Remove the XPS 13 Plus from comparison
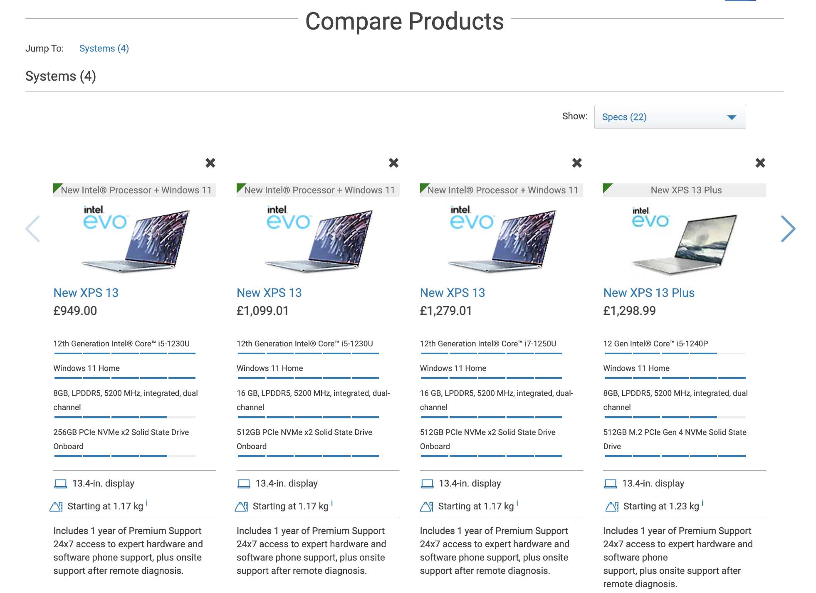816x593 pixels. tap(760, 163)
